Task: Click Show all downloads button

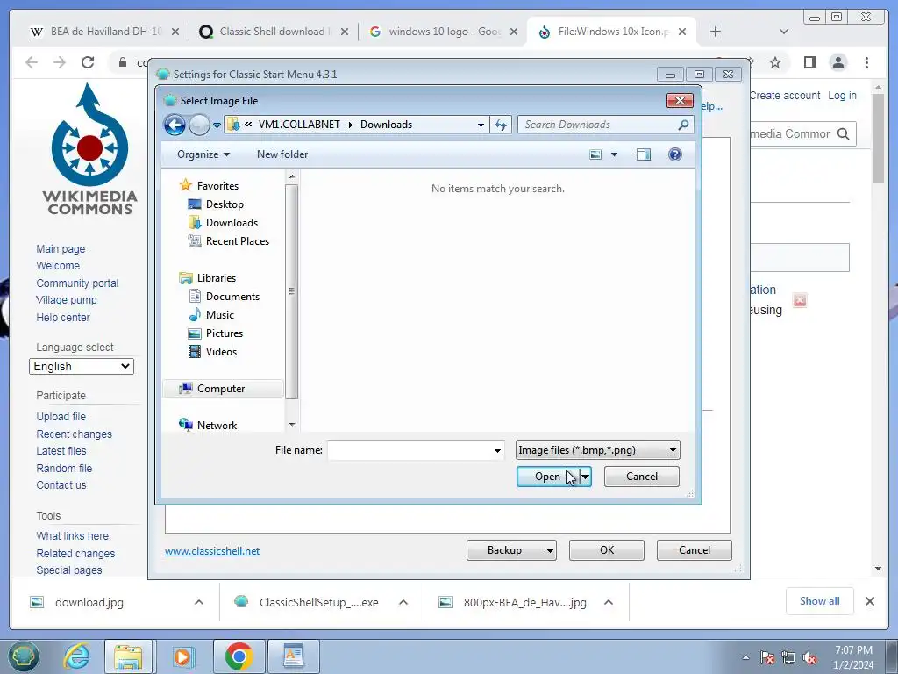Action: 820,601
